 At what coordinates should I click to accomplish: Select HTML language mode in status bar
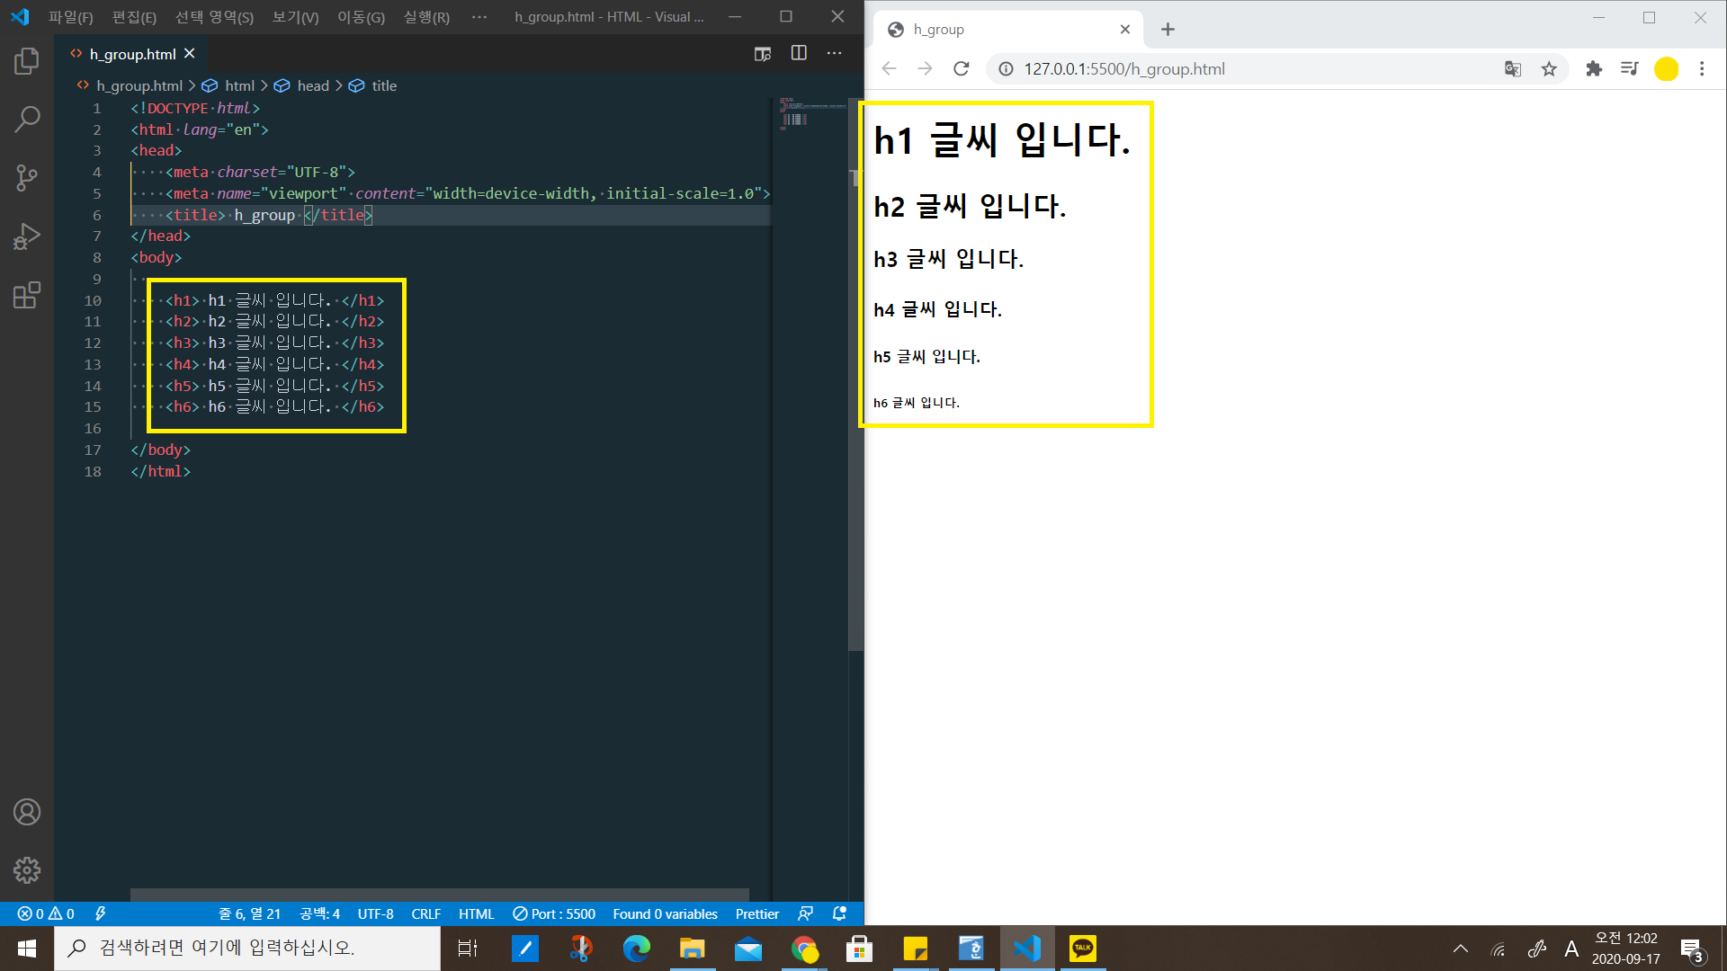476,913
